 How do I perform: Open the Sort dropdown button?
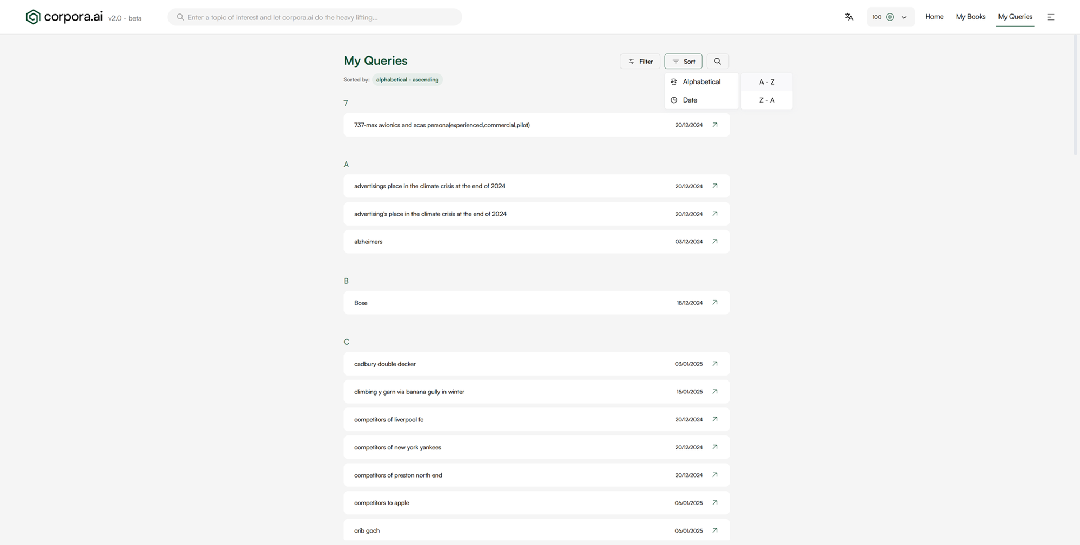(683, 62)
